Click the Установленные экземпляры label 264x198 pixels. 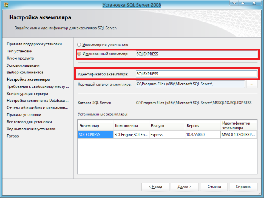(103, 114)
